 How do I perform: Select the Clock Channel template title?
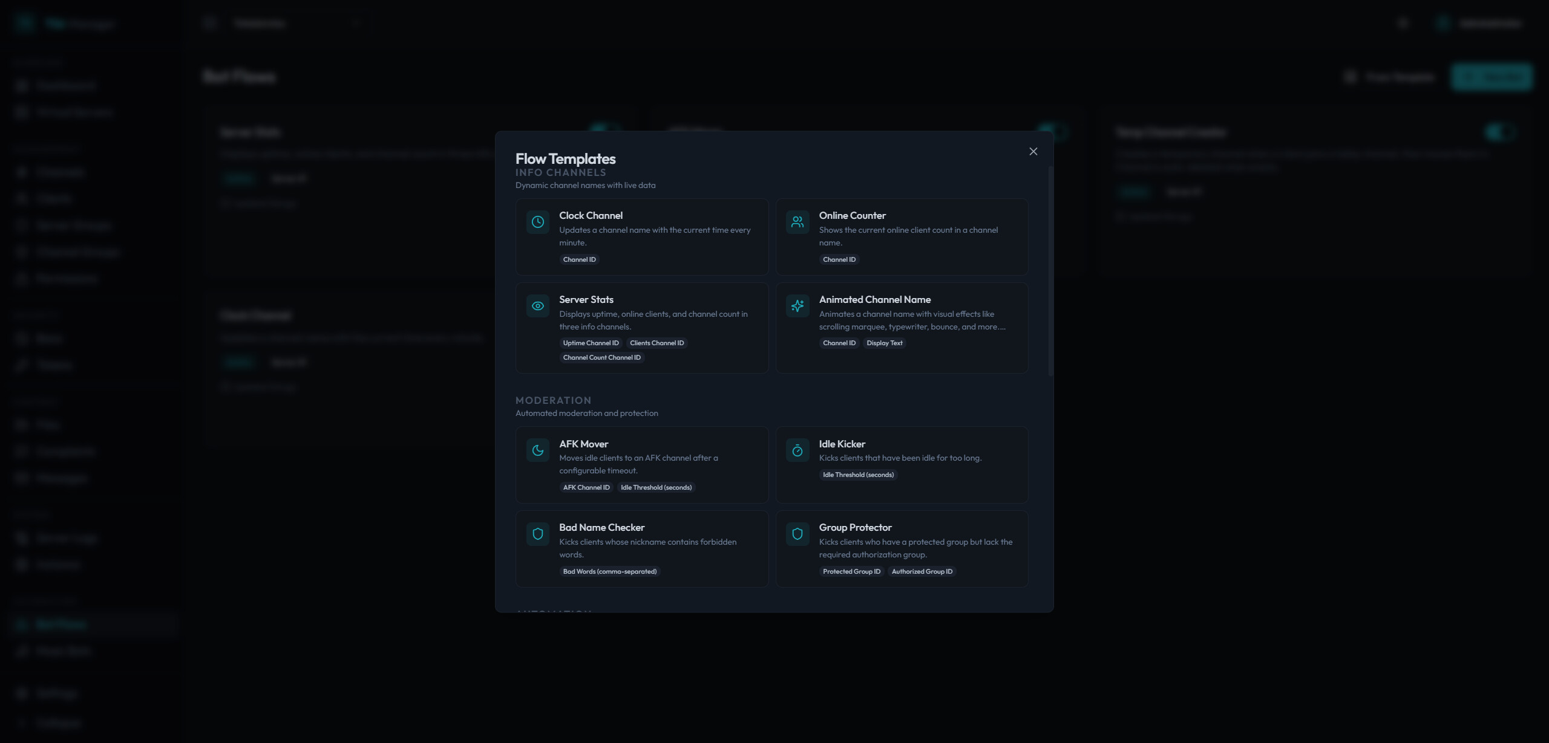[591, 216]
